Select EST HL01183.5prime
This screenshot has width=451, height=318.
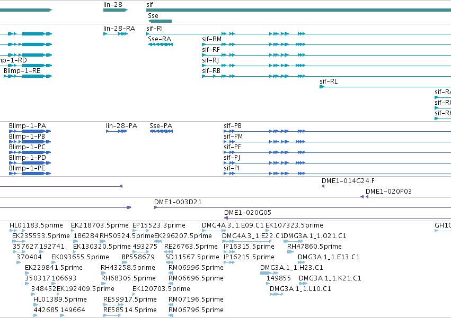(36, 225)
